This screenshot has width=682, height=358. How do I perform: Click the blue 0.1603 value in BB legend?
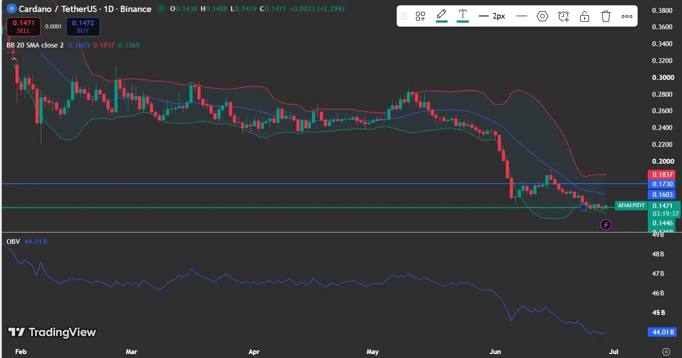tap(79, 45)
